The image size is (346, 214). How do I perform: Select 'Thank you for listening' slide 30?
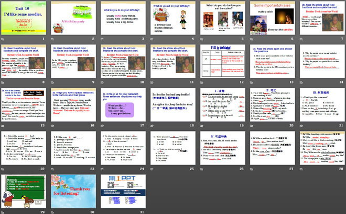pyautogui.click(x=73, y=191)
